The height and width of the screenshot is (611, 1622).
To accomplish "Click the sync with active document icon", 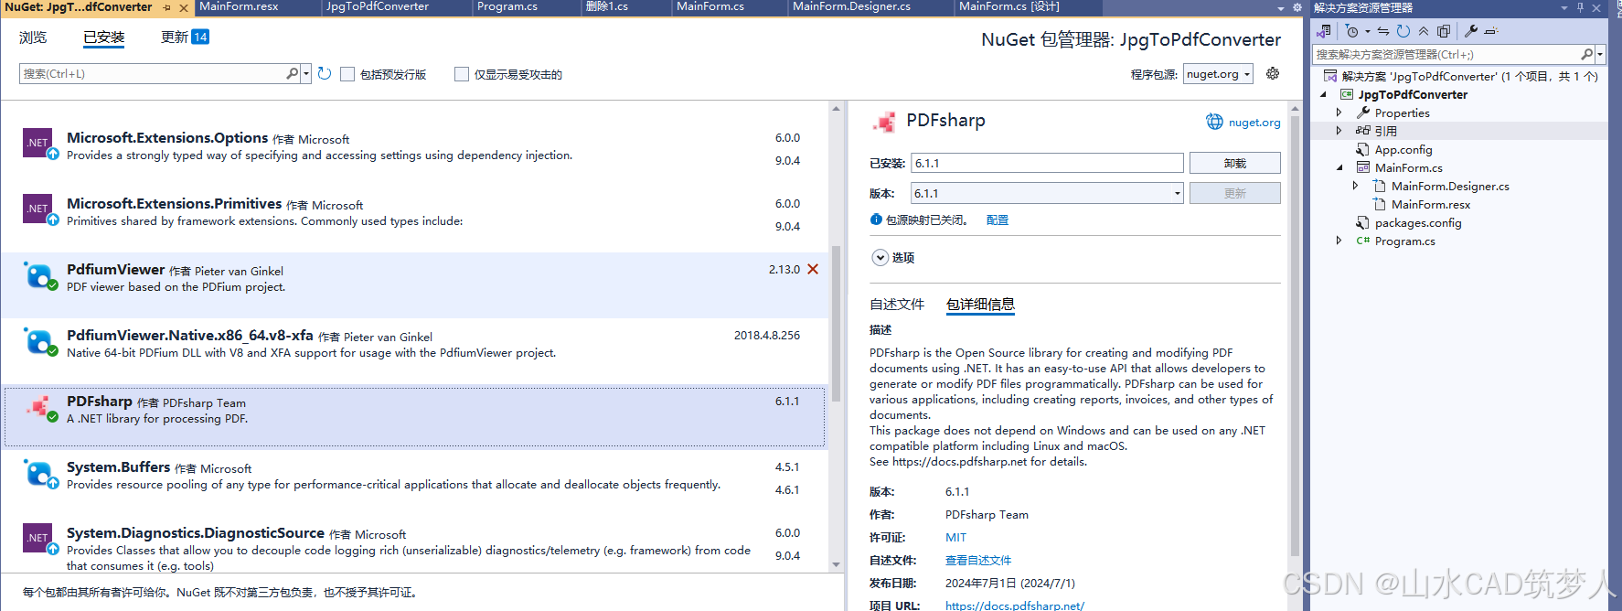I will 1383,31.
